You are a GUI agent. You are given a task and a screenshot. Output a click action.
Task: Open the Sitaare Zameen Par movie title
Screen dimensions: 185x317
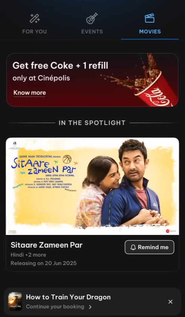tap(47, 245)
